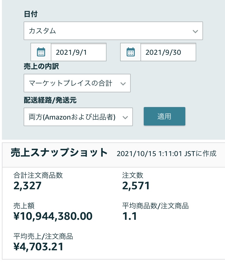225x262 pixels.
Task: Click the 合計注文商品数 metric label
Action: coord(38,175)
